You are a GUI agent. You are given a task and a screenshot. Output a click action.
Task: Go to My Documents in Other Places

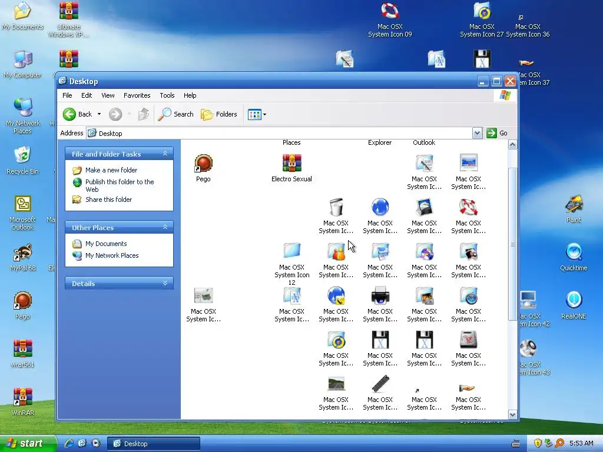click(106, 244)
